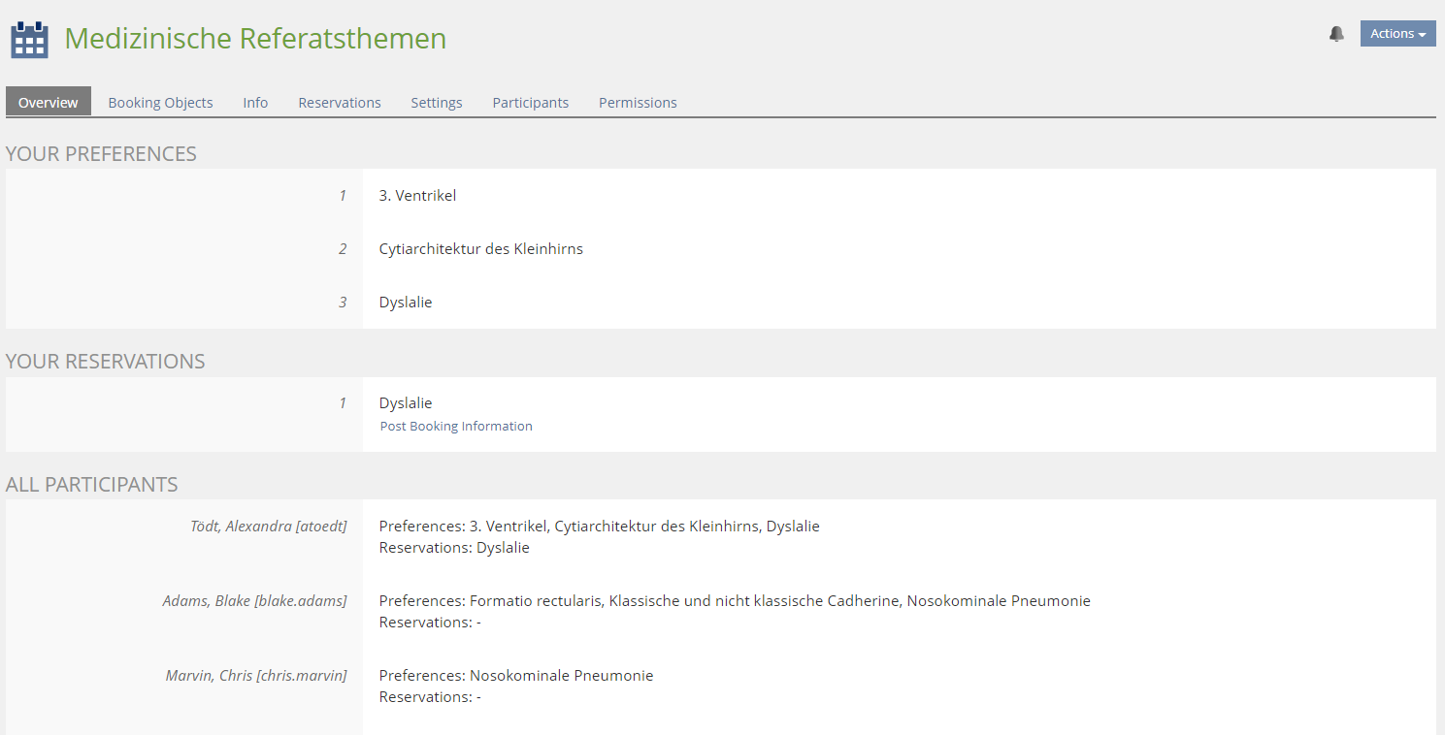Go to the Info tab
Image resolution: width=1445 pixels, height=735 pixels.
(x=255, y=102)
